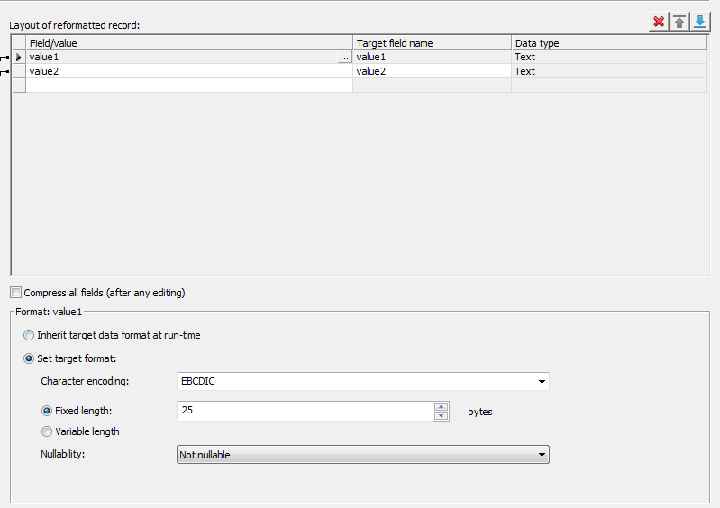Delete selected row with red X icon

659,22
